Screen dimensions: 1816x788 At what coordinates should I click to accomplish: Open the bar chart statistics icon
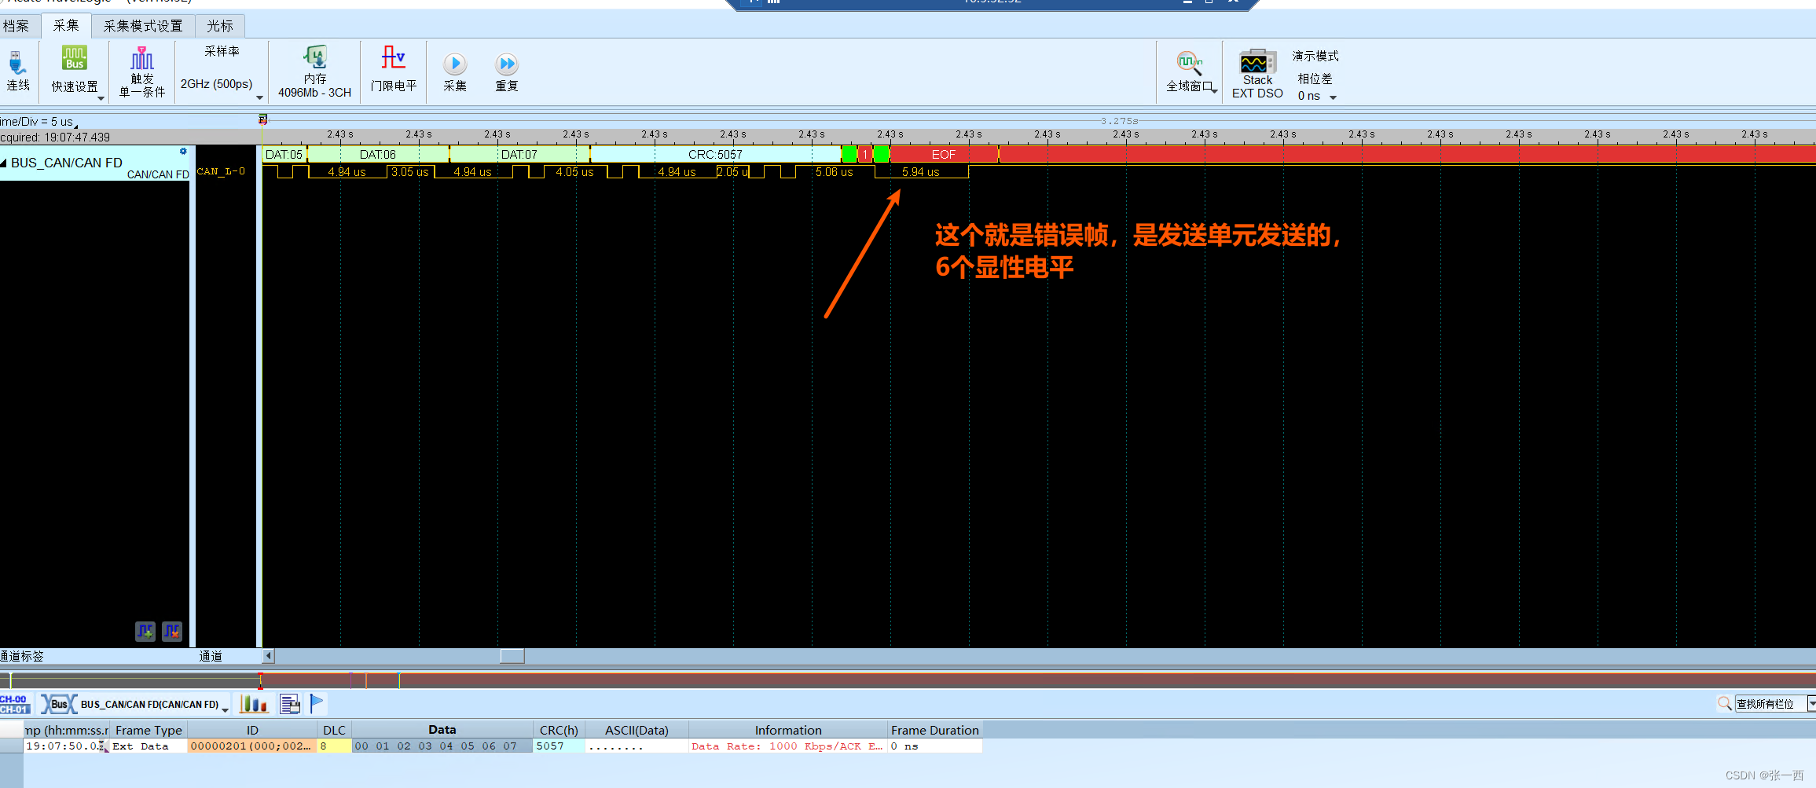pyautogui.click(x=254, y=704)
